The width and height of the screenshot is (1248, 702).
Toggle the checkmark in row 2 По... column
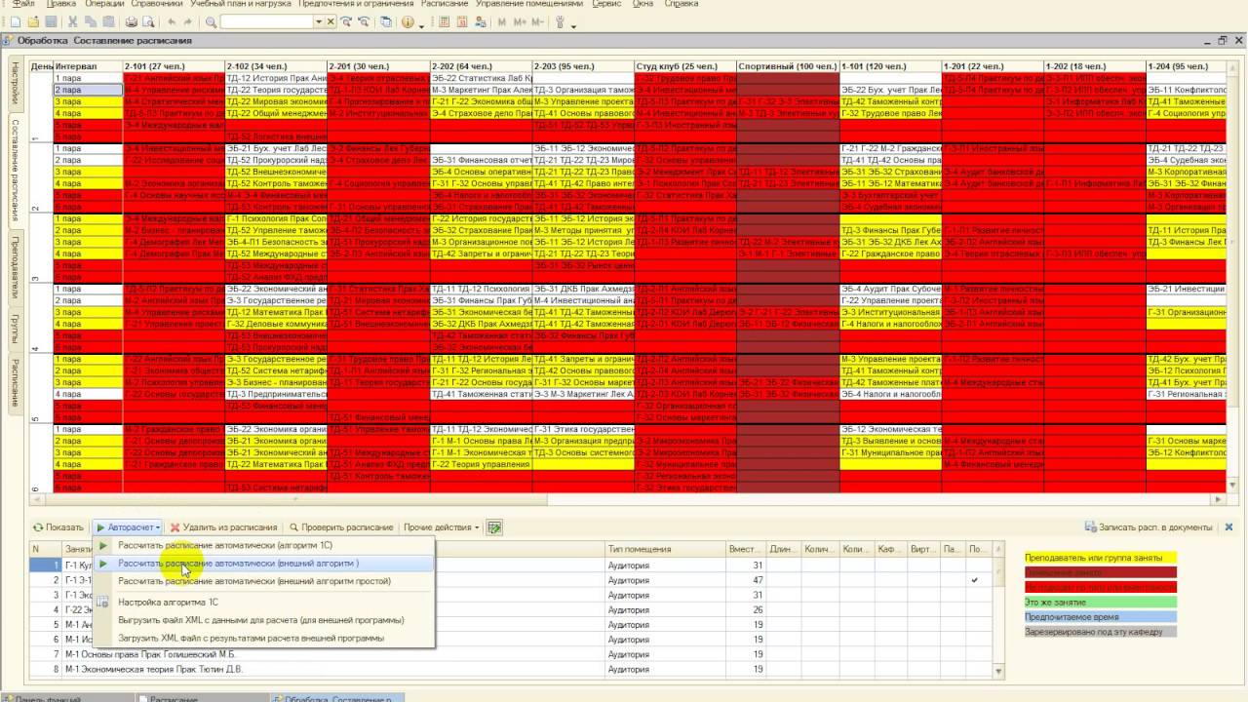coord(974,580)
